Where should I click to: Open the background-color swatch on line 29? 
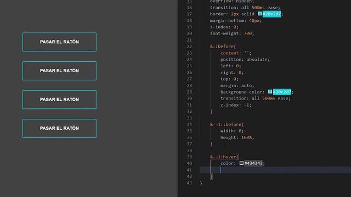click(270, 91)
